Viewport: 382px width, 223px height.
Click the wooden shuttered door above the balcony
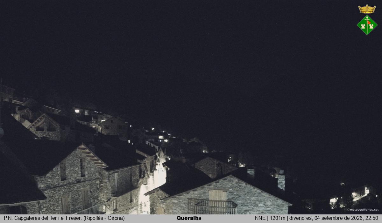pos(218,195)
